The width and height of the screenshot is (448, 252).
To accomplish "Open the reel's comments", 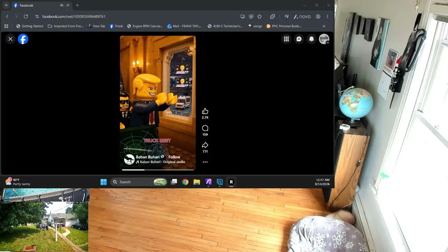I will [x=205, y=128].
